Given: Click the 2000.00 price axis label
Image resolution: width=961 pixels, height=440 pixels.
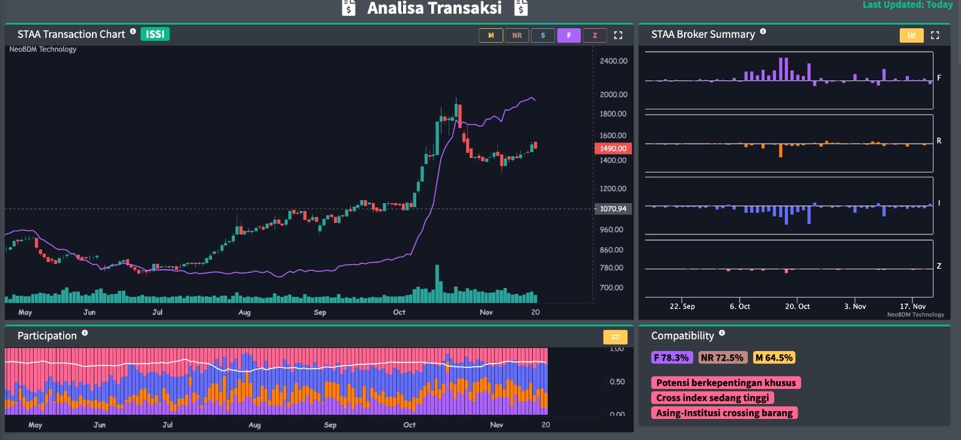Looking at the screenshot, I should pos(613,94).
